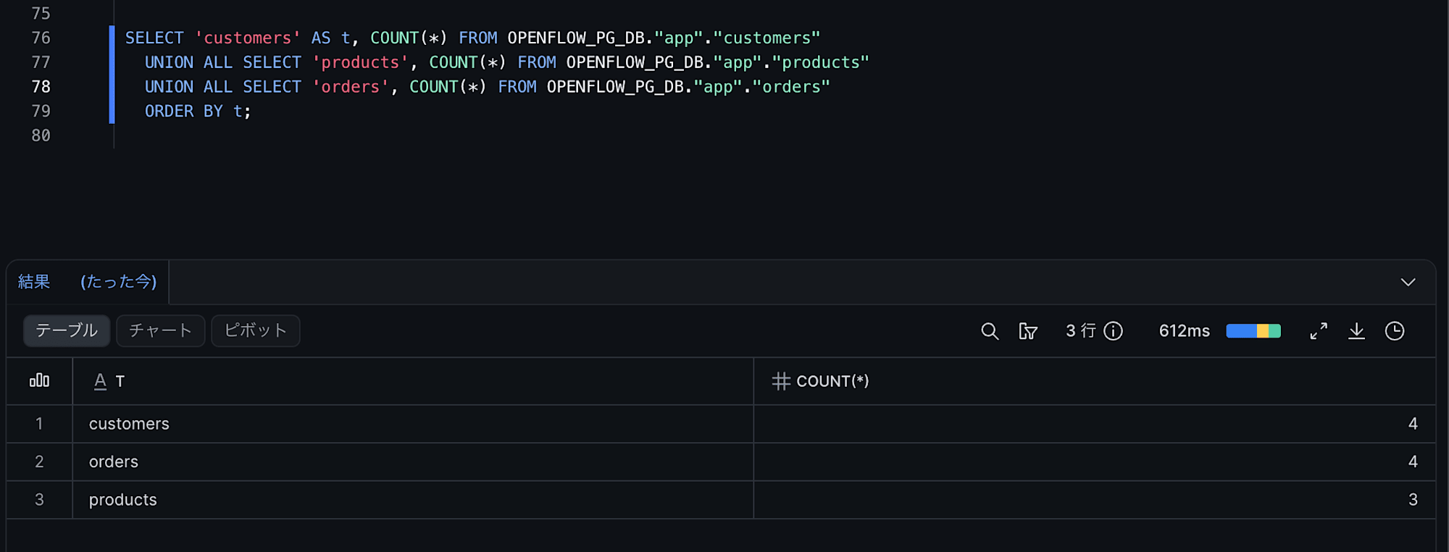
Task: Click the column stats chart icon
Action: (x=39, y=380)
